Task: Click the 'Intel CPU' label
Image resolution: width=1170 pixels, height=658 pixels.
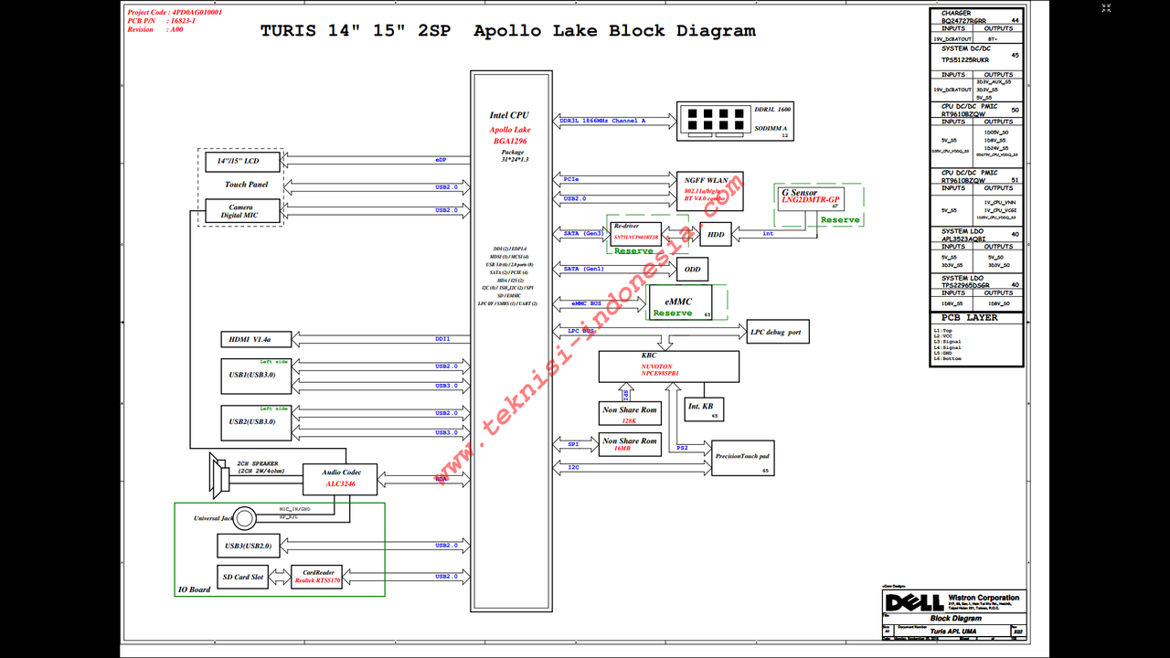Action: [x=509, y=116]
